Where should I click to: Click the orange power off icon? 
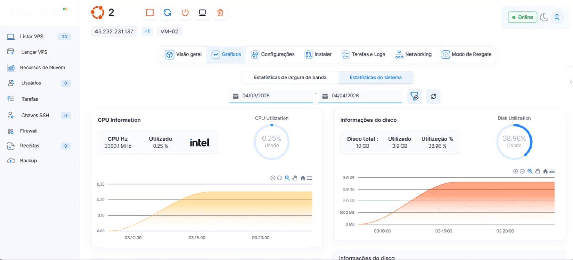click(185, 13)
